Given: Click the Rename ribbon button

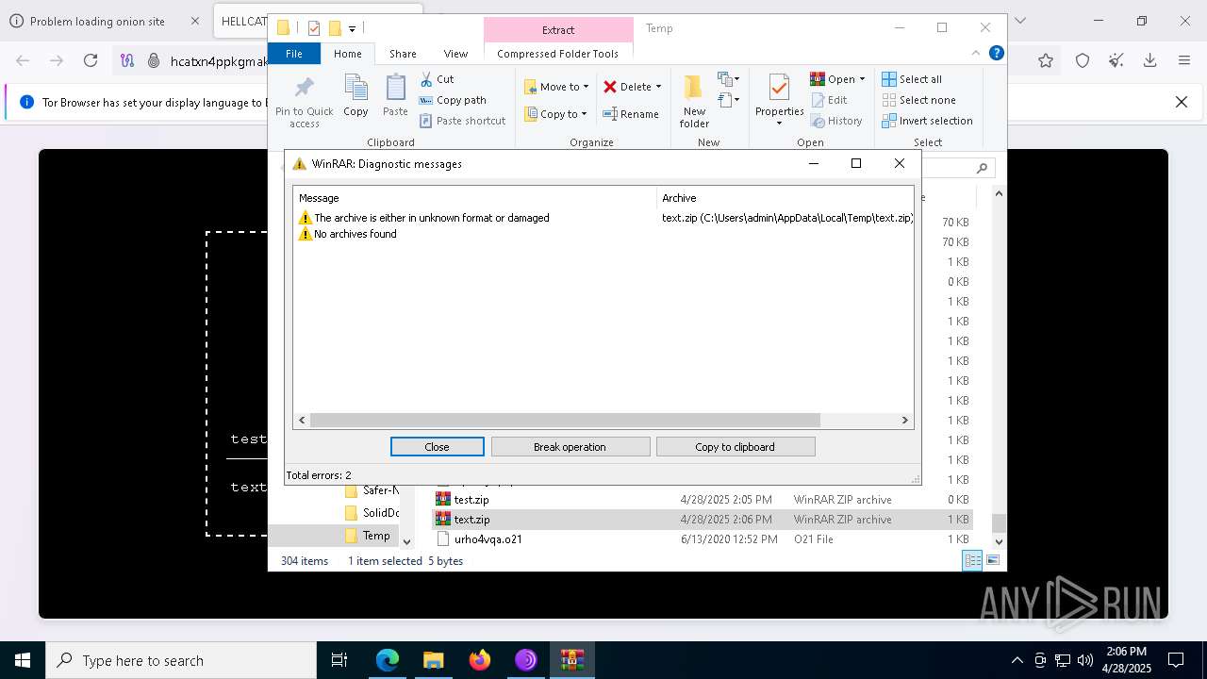Looking at the screenshot, I should point(631,114).
